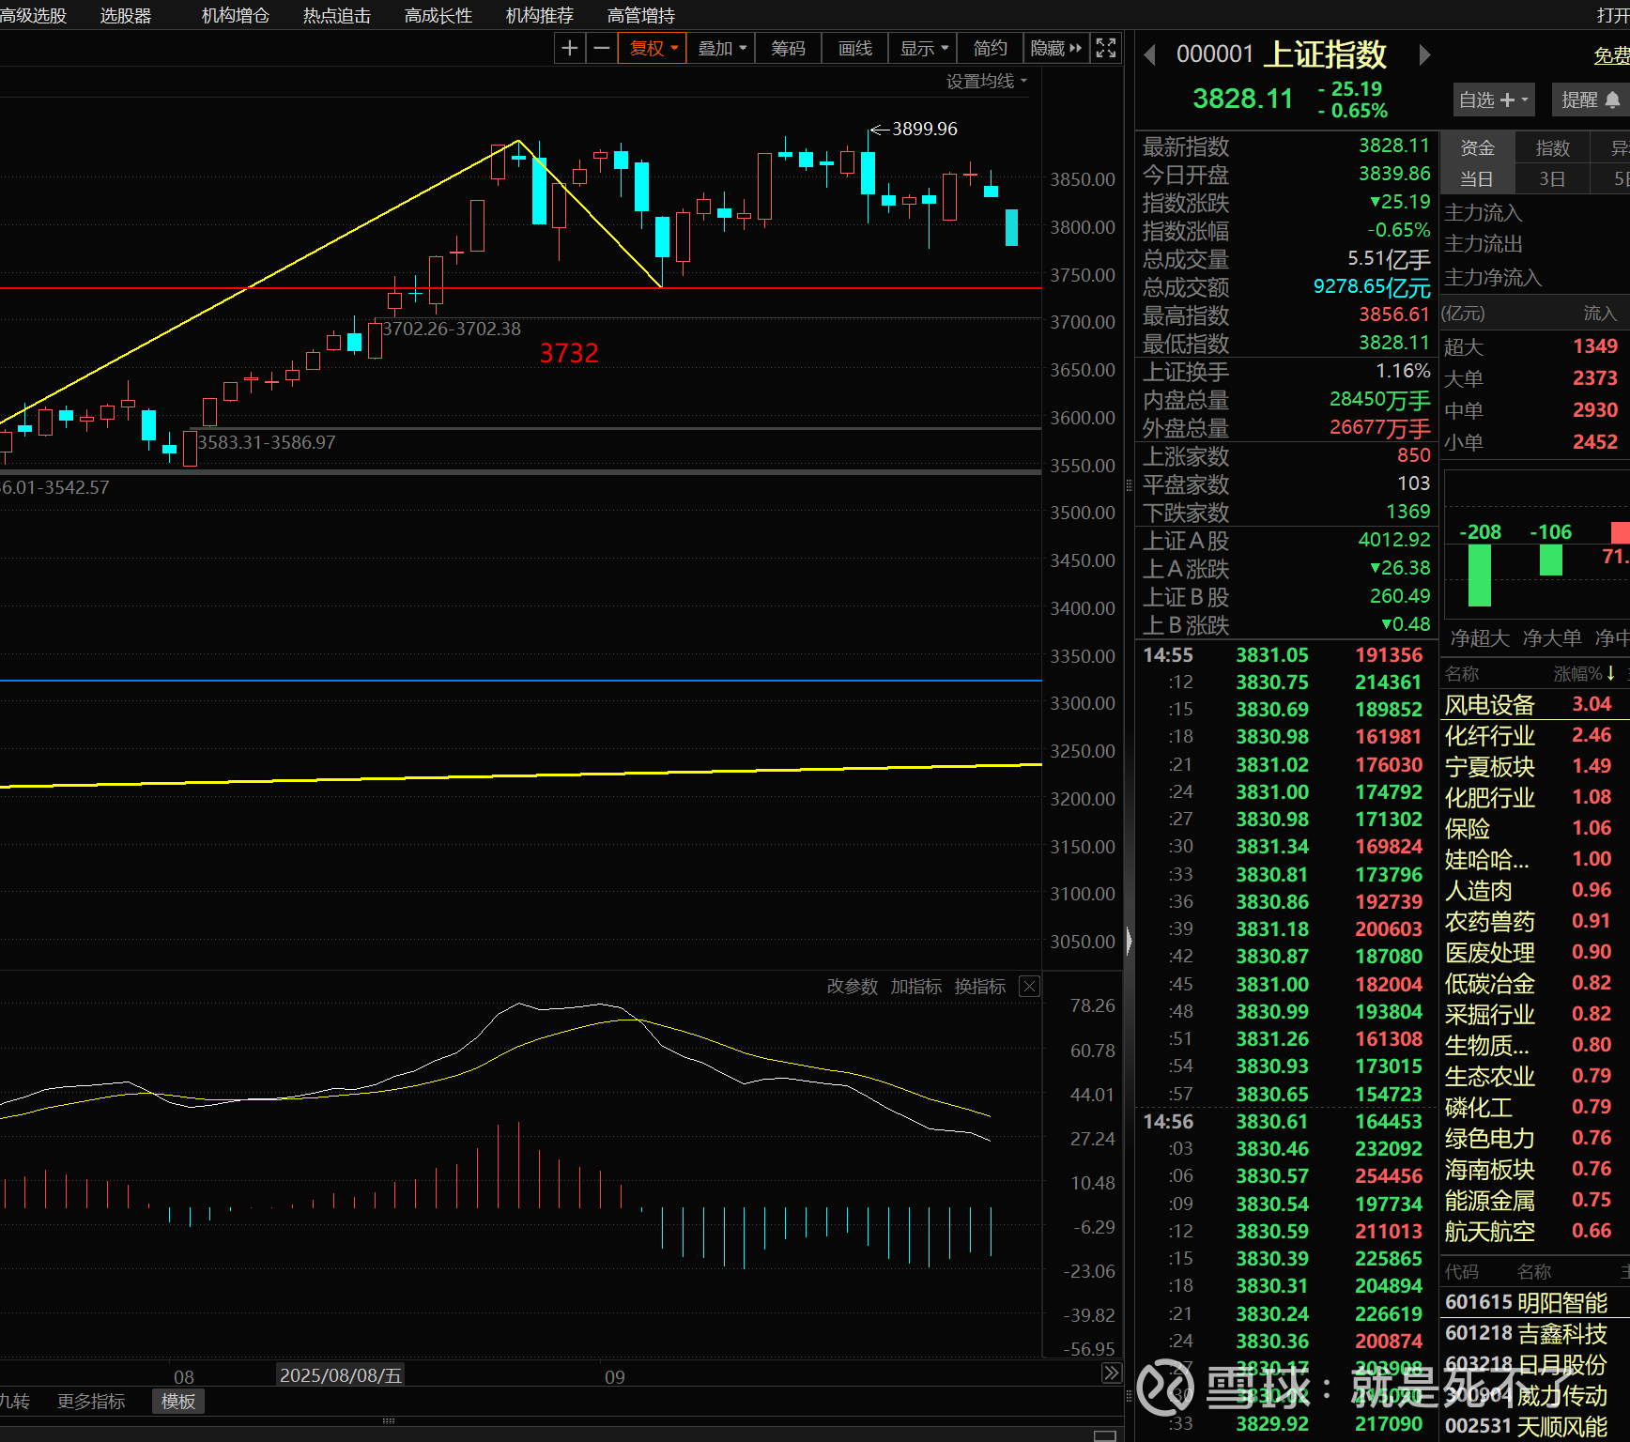Click the 2025/08/08/五 date marker
Viewport: 1630px width, 1442px height.
tap(341, 1375)
